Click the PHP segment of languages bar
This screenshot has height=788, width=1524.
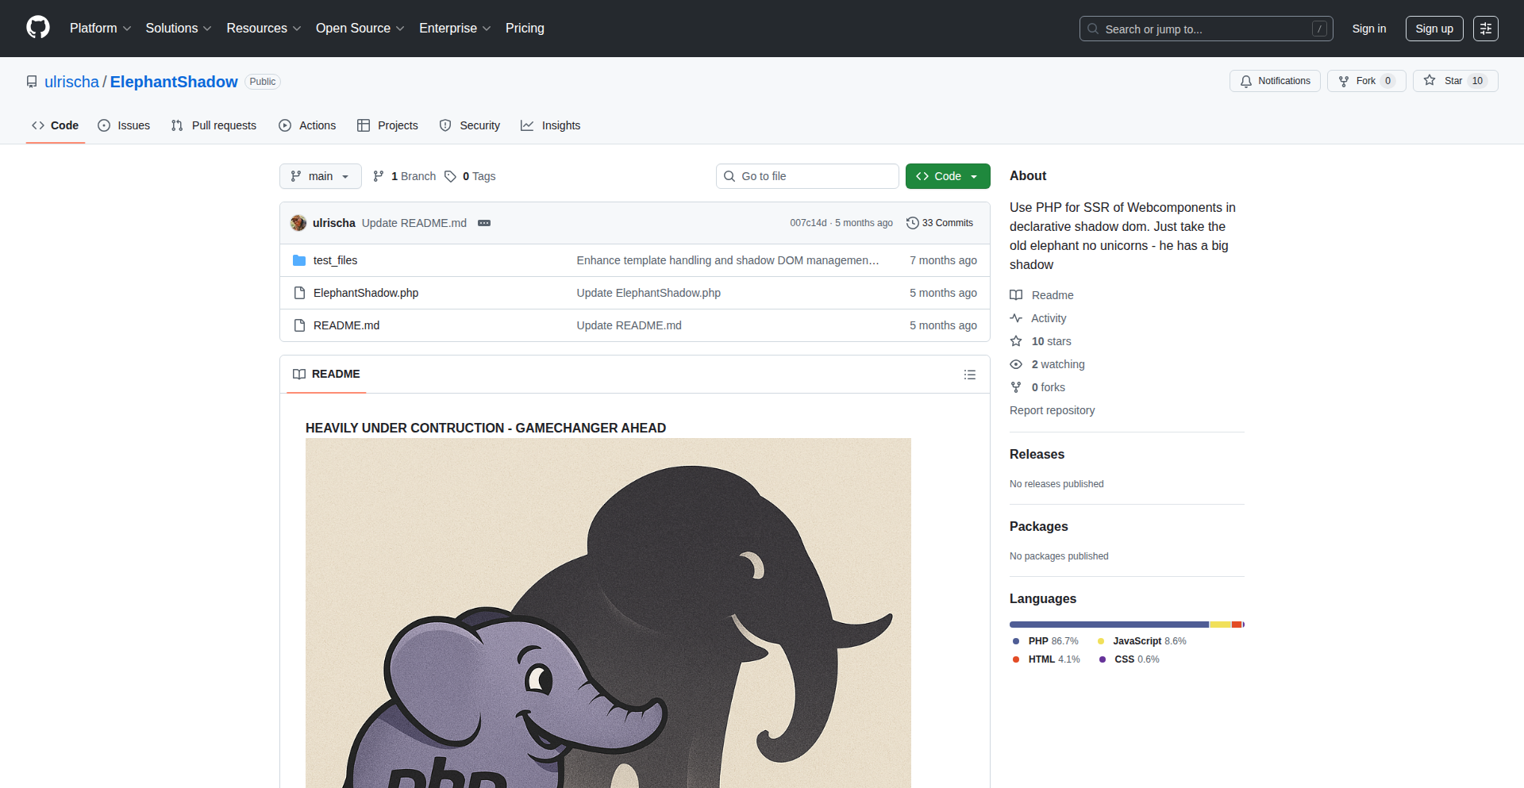(1108, 625)
